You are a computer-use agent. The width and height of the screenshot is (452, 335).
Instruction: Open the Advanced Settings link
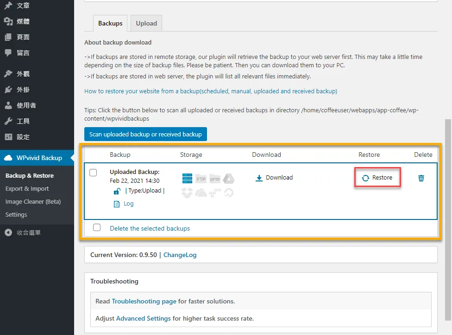(143, 319)
